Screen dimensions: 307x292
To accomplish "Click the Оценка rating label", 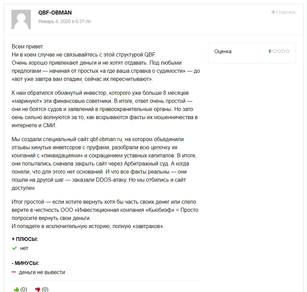I will (223, 51).
